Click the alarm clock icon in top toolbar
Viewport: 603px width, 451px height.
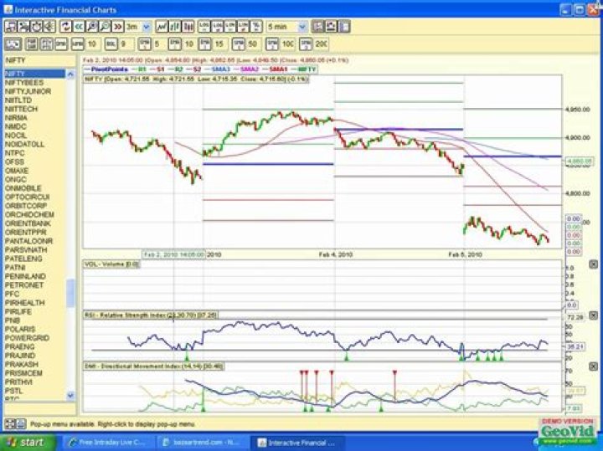click(36, 27)
